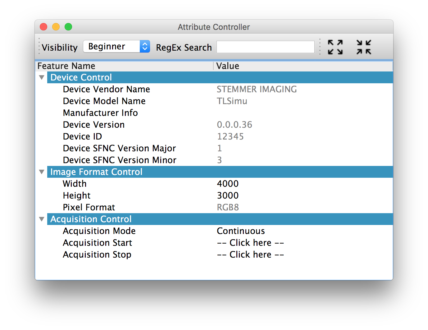Zoom the window with green button

(x=68, y=27)
